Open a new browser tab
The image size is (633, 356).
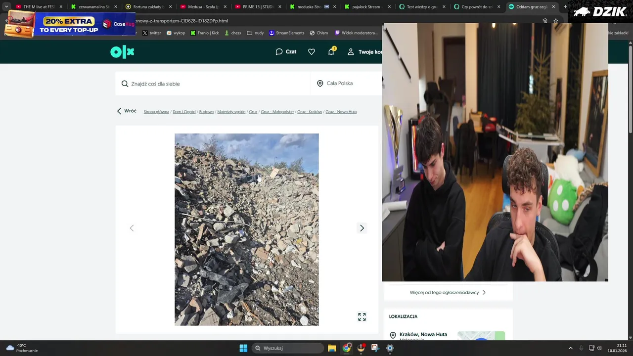(565, 7)
